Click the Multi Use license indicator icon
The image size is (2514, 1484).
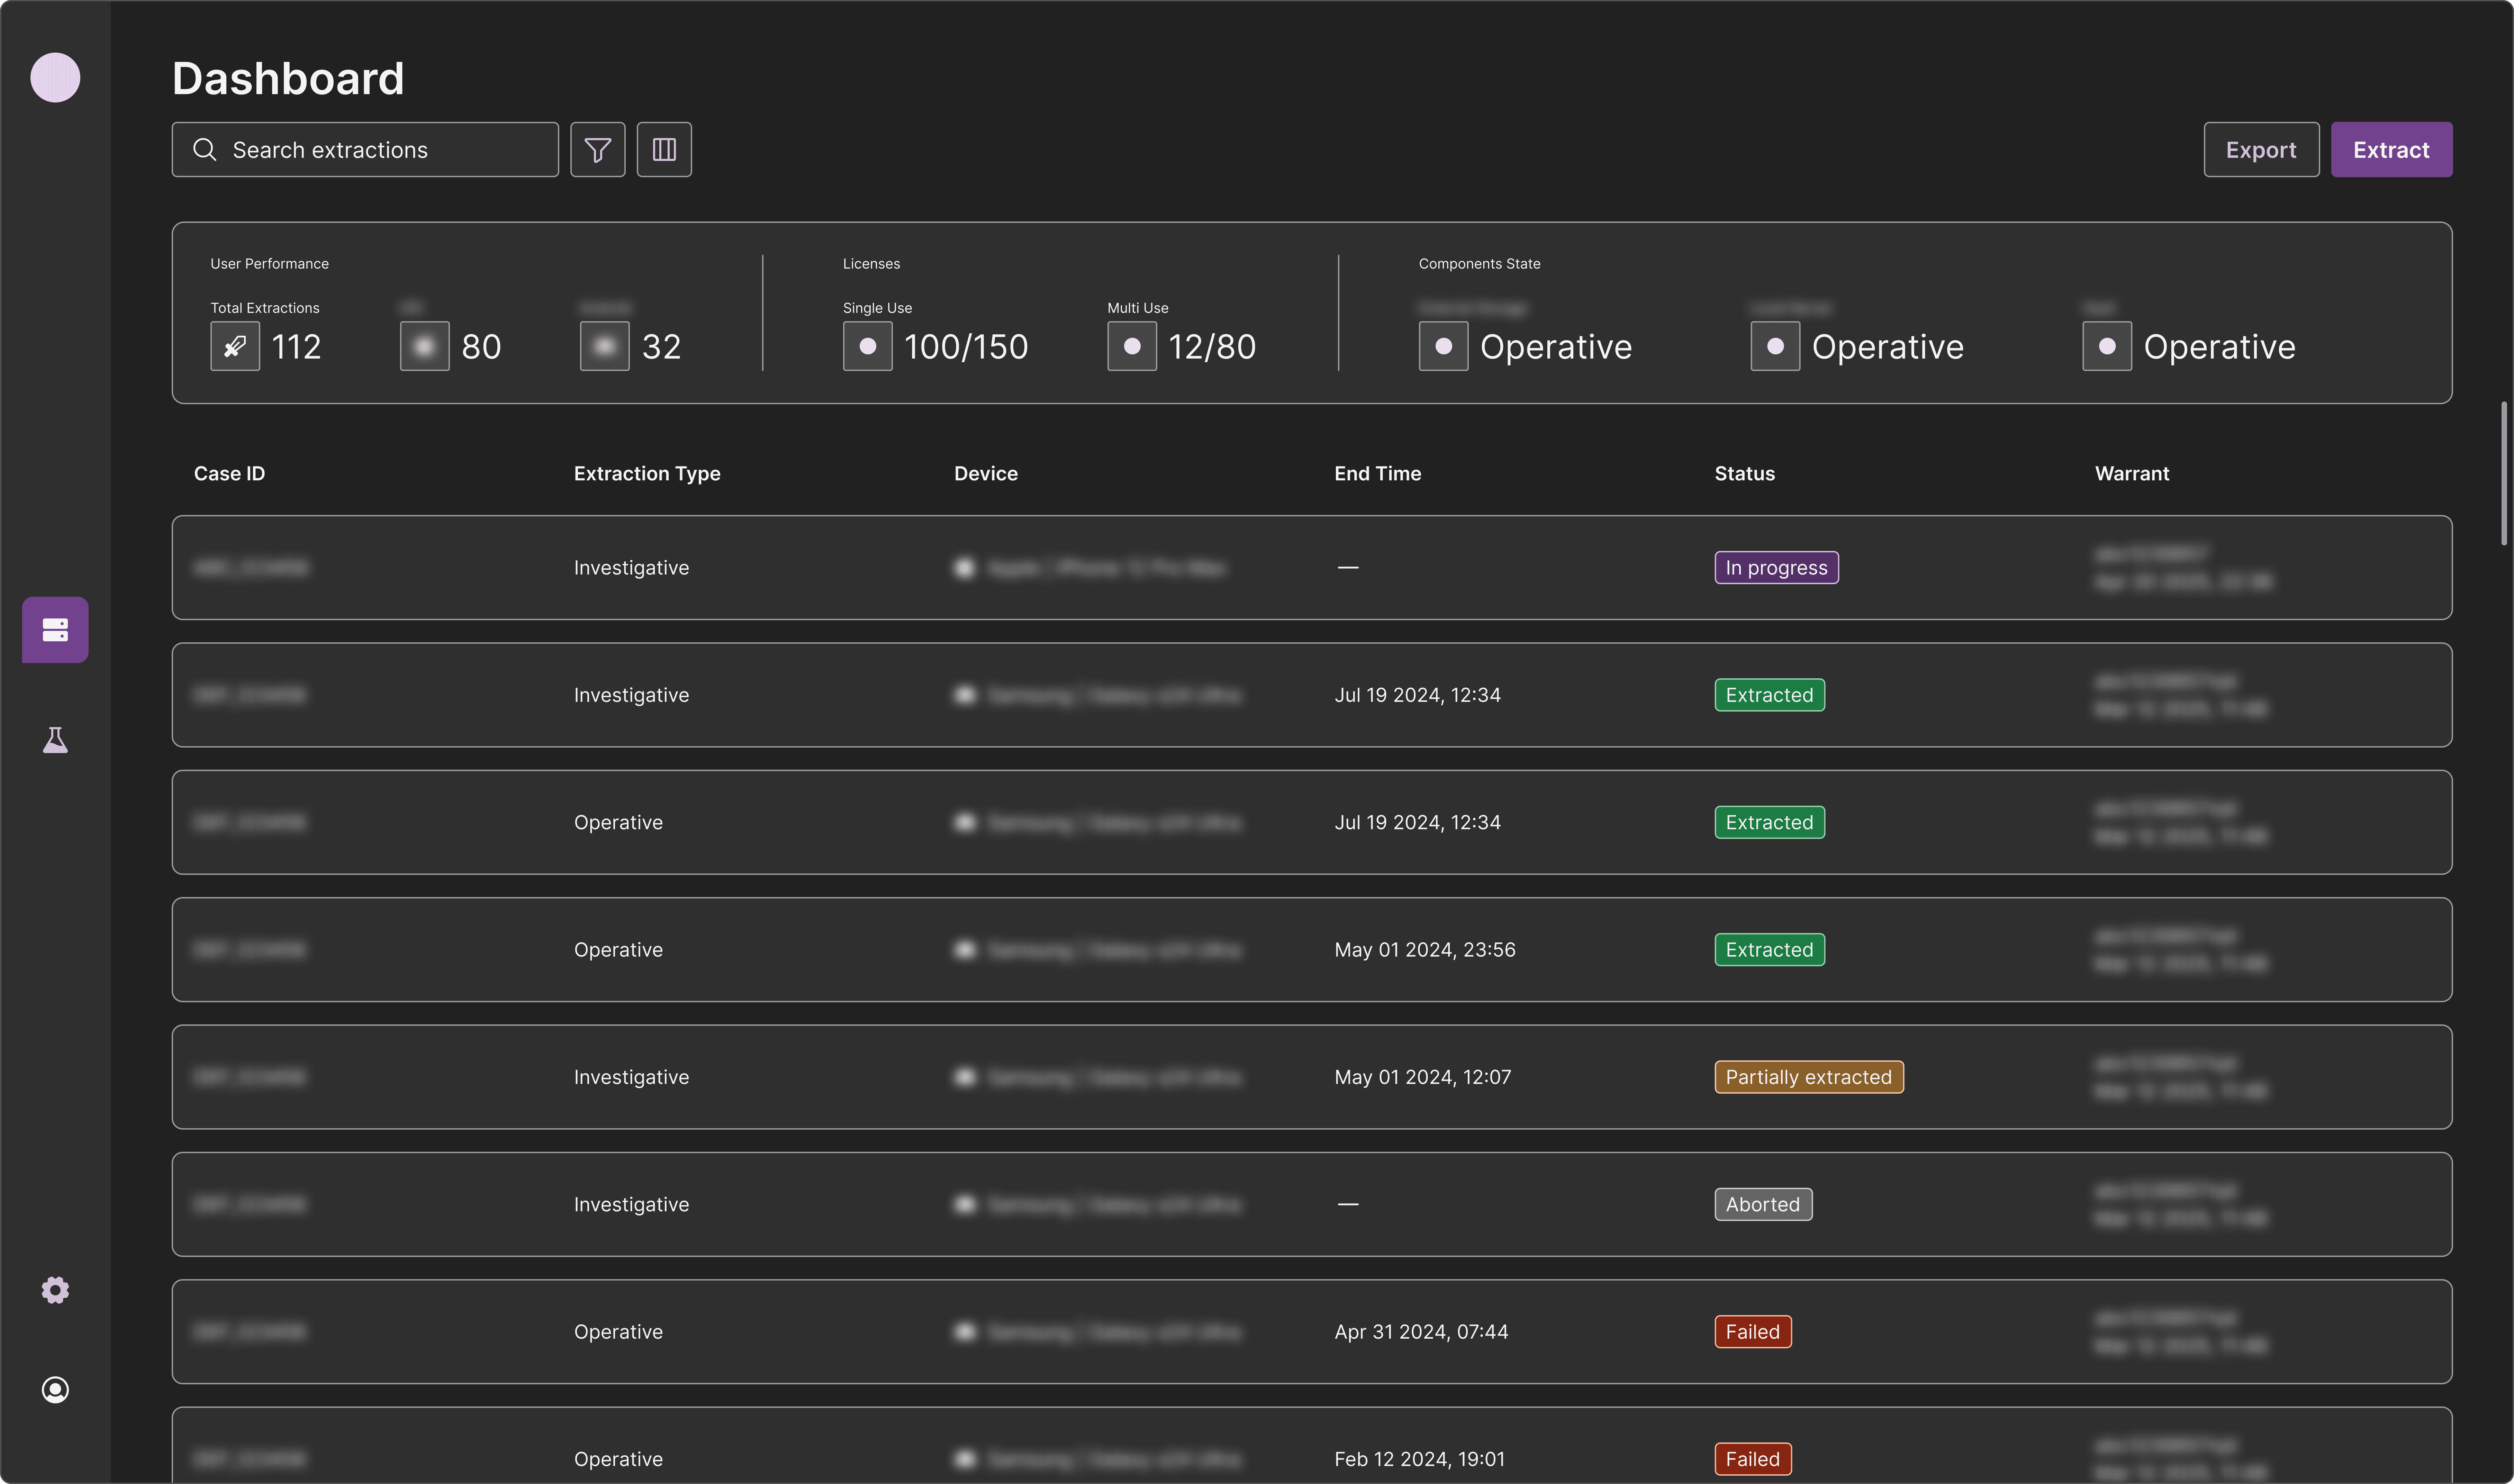pos(1132,346)
